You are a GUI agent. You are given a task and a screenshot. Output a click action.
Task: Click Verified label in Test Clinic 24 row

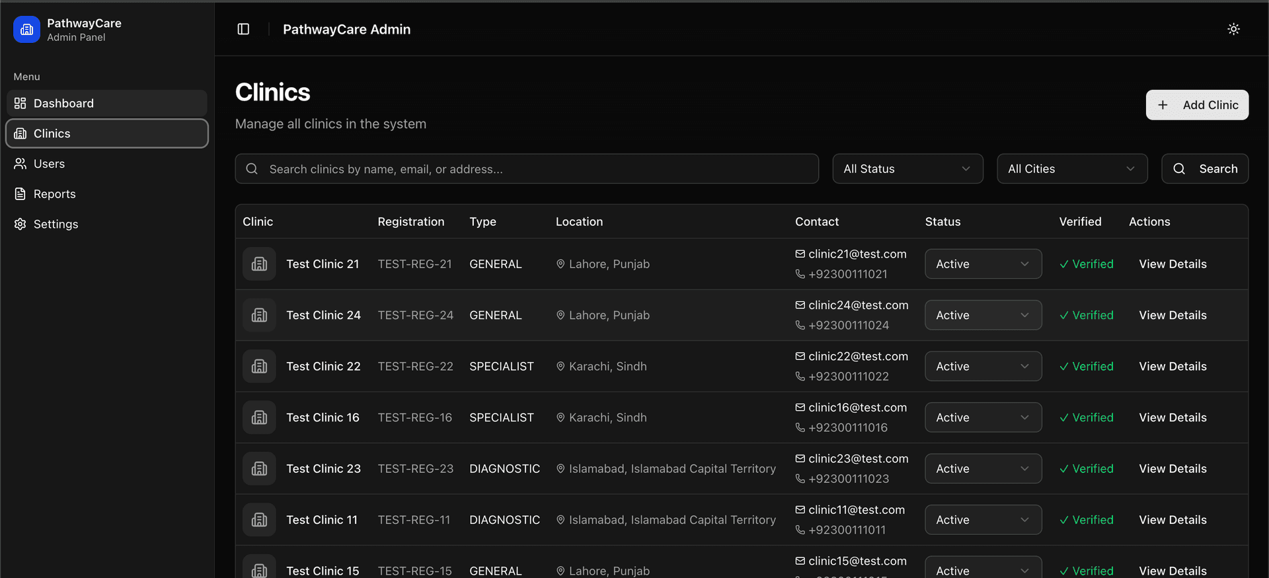pos(1093,315)
